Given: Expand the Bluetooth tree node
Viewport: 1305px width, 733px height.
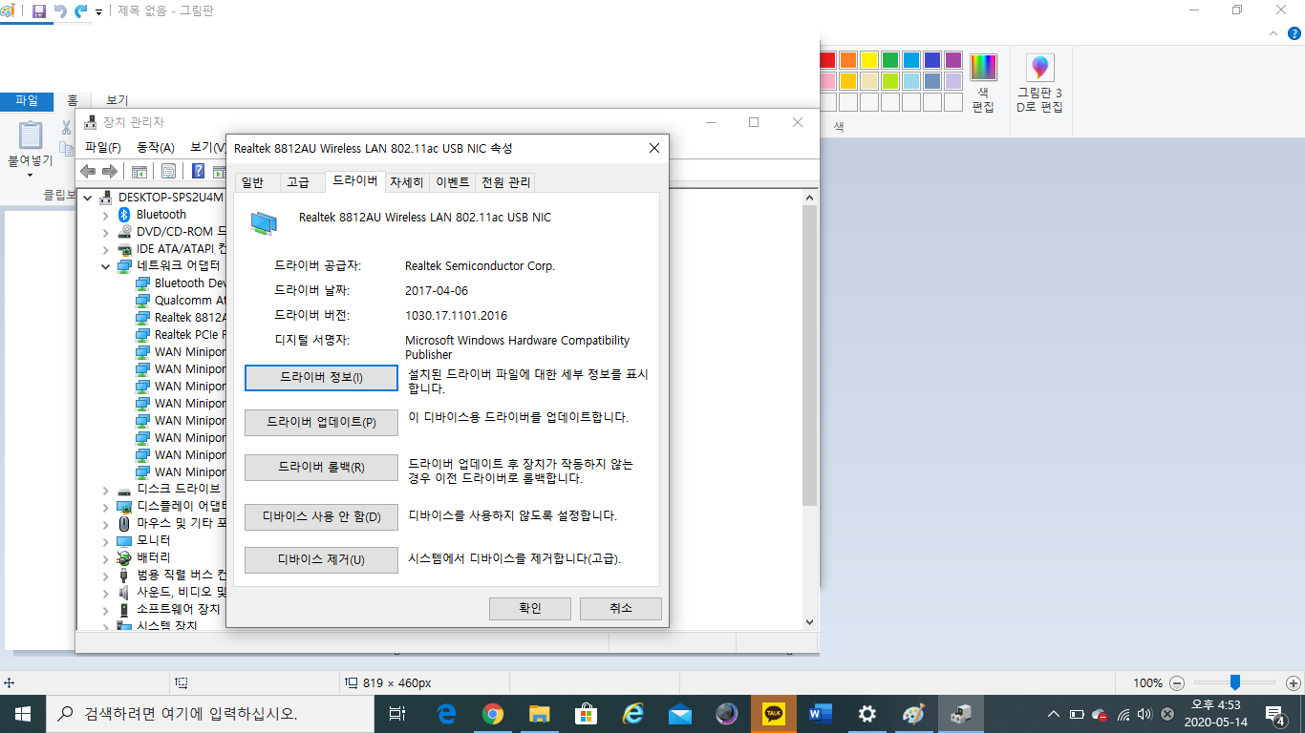Looking at the screenshot, I should [105, 215].
